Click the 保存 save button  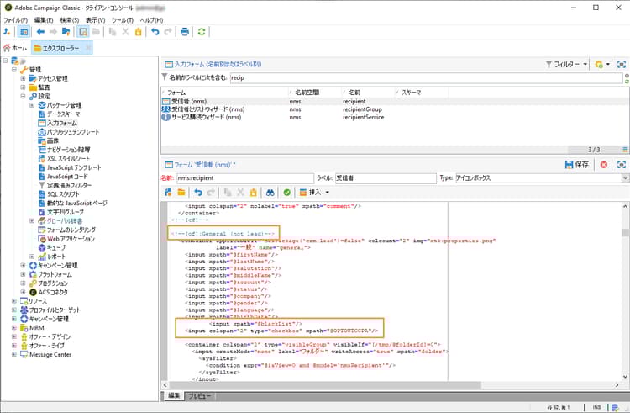tap(577, 164)
